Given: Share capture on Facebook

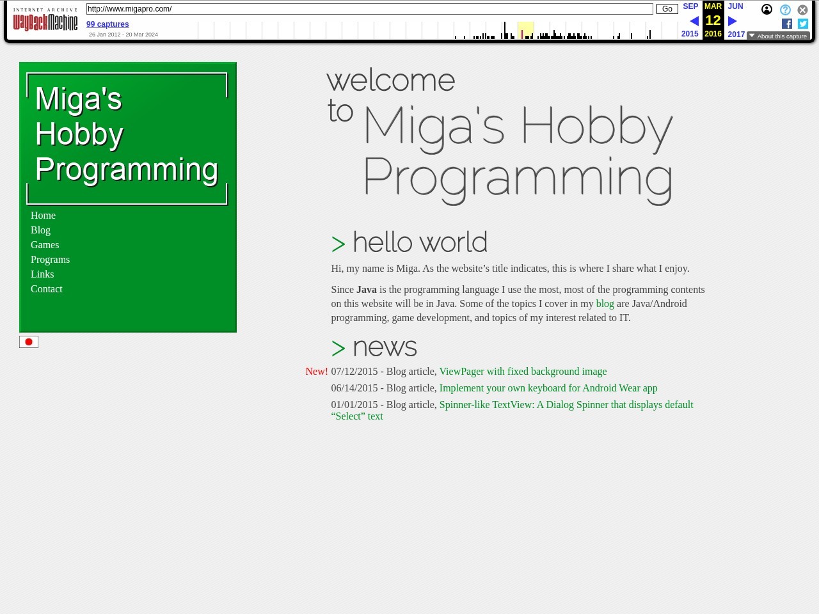Looking at the screenshot, I should tap(787, 24).
